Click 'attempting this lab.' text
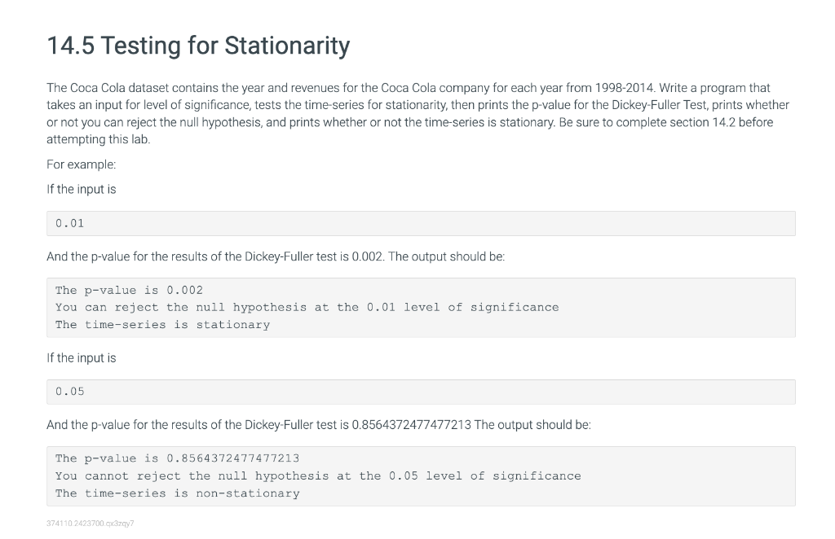Screen dimensions: 835x539 coord(99,139)
